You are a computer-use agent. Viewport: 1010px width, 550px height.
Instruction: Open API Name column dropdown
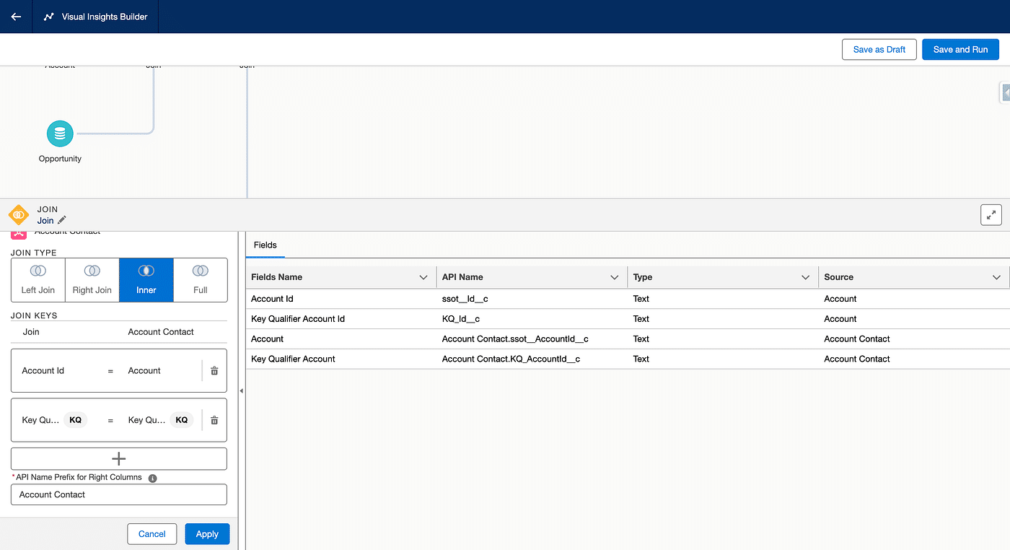click(x=615, y=277)
